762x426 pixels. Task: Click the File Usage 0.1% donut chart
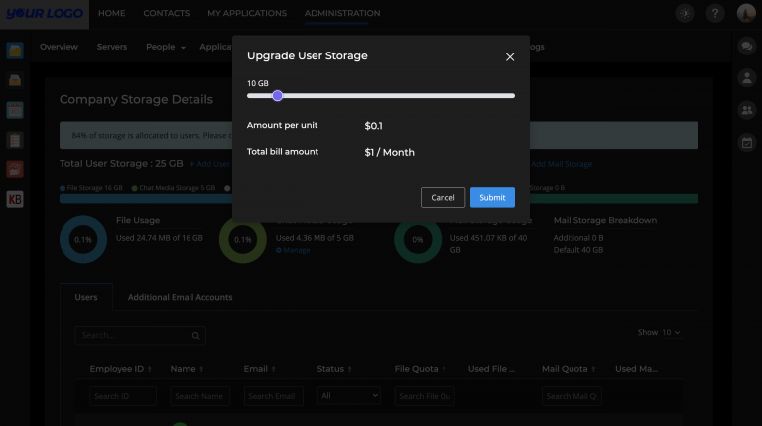click(x=83, y=239)
